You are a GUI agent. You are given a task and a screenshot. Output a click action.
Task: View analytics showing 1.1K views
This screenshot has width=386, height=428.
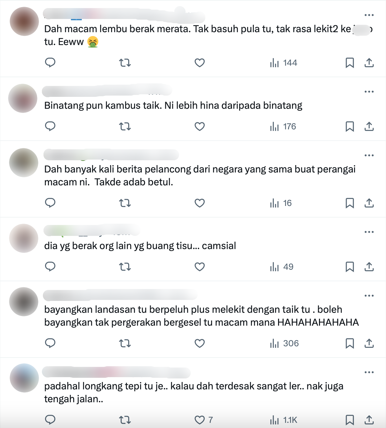(x=284, y=420)
